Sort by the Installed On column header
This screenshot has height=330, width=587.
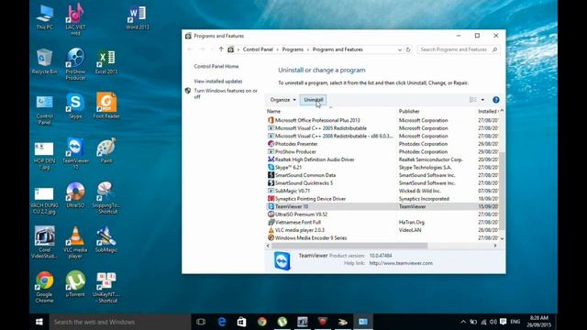click(487, 111)
